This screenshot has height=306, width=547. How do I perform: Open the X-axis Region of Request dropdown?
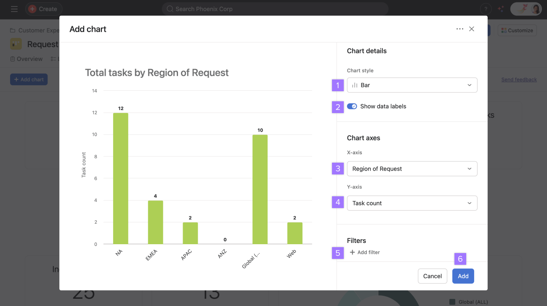point(412,169)
